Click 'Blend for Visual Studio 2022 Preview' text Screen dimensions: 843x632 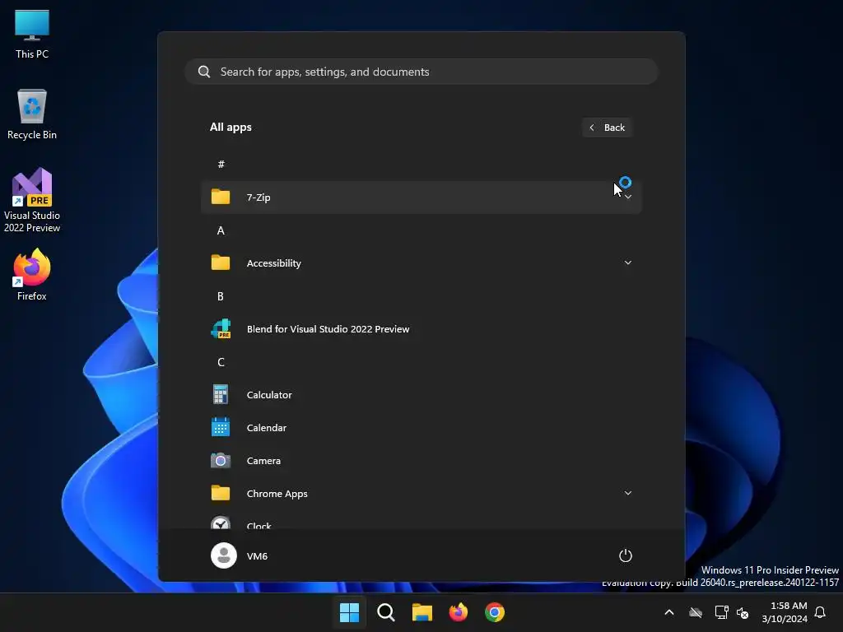tap(328, 329)
